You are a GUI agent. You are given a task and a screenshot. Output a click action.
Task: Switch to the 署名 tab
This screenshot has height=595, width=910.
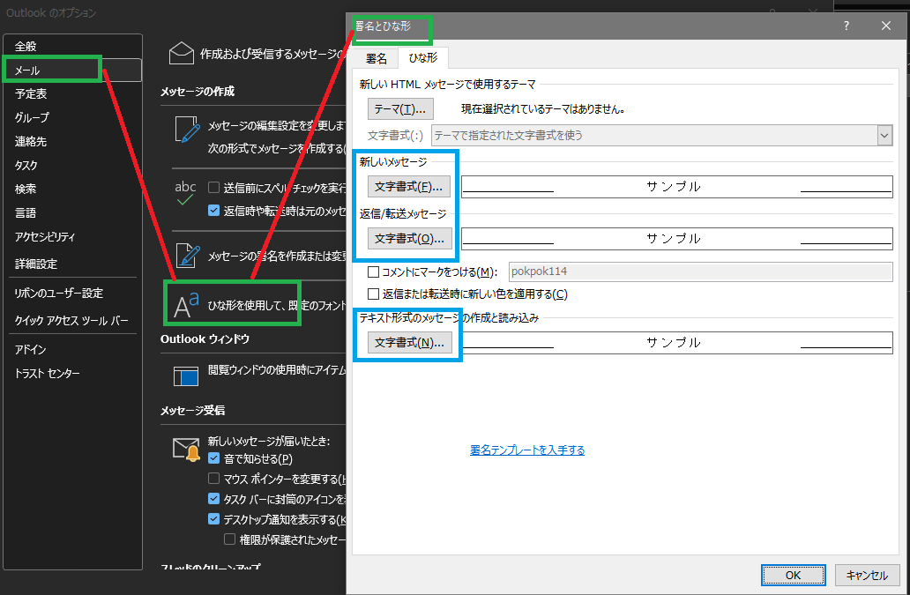click(376, 58)
